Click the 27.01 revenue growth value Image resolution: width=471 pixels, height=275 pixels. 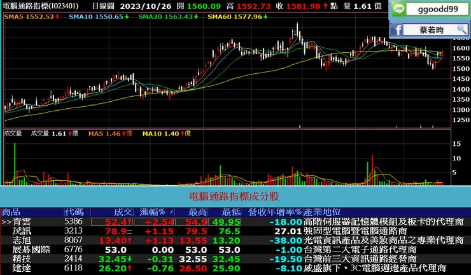(288, 232)
